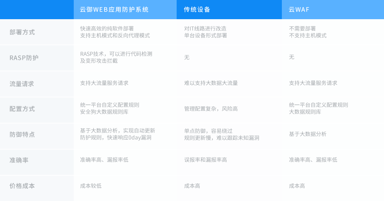Click 支持大流量服务请求 under 云WAF column
The image size is (384, 201).
tap(313, 83)
